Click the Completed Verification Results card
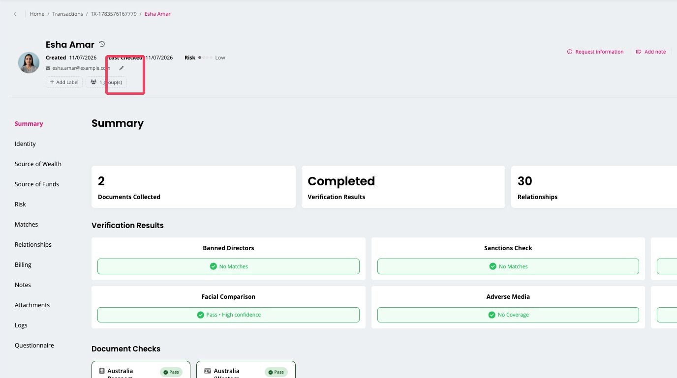677x378 pixels. 403,187
